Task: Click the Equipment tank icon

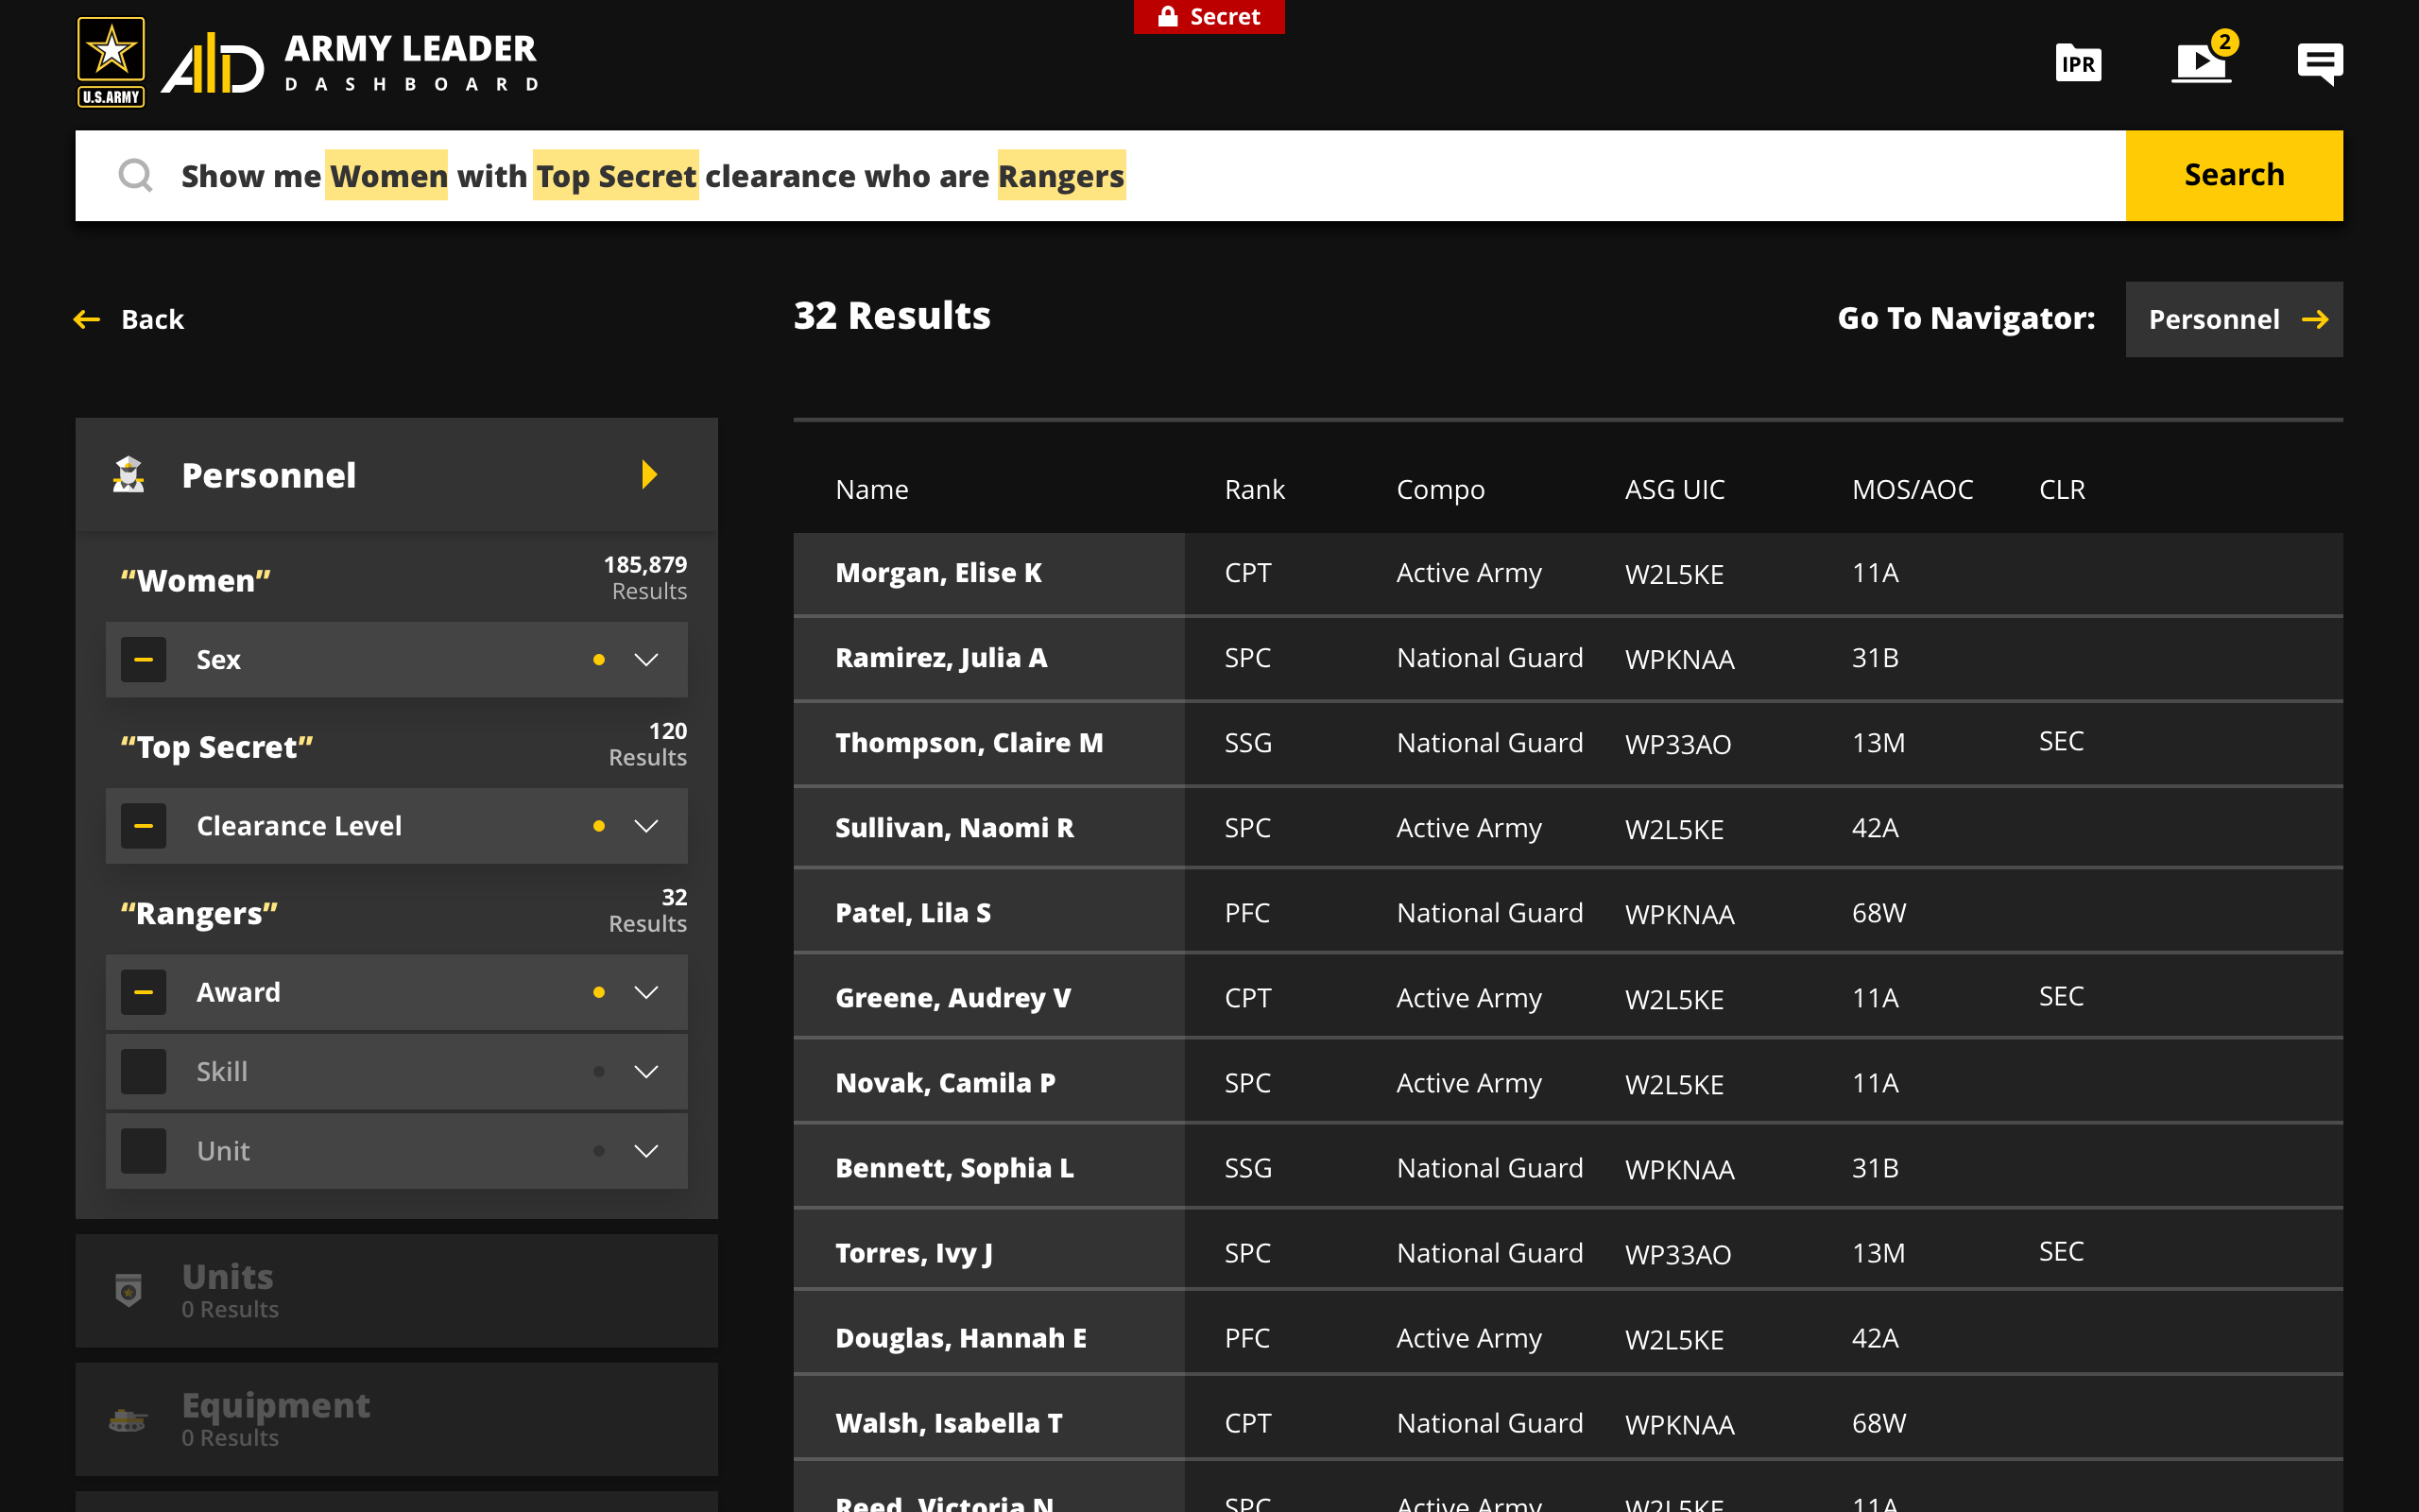Action: click(128, 1419)
